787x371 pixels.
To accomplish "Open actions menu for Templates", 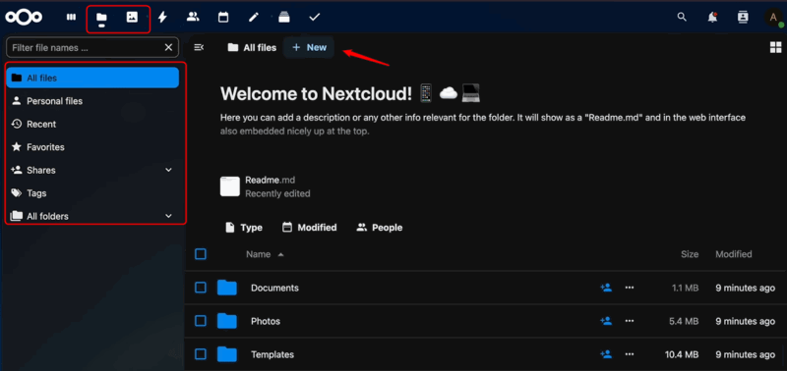I will point(630,354).
